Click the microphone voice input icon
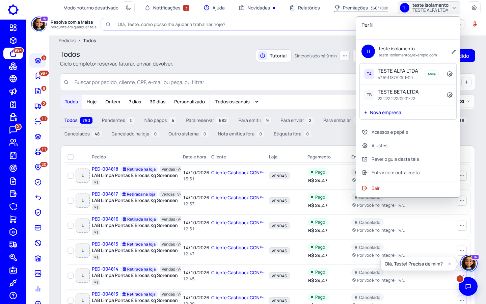 (475, 24)
